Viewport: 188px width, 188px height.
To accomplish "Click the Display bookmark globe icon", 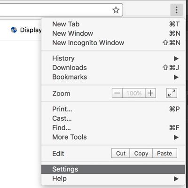I will coord(14,30).
